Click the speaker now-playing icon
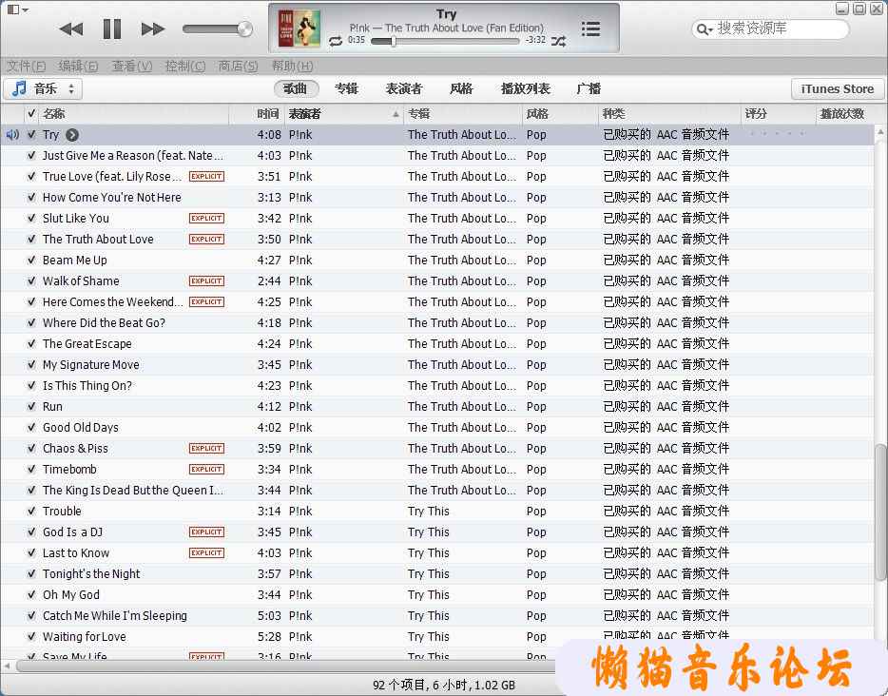Screen dimensions: 888x696 click(x=12, y=135)
